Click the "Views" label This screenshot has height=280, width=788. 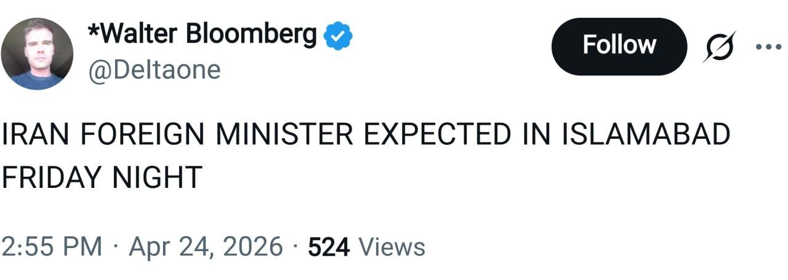coord(392,247)
